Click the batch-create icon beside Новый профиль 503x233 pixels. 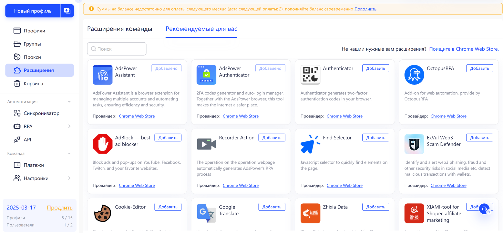(x=67, y=11)
